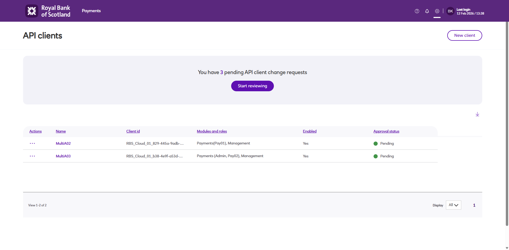Select Payments(Pay01), Management roles text
Screen dimensions: 509x250
(x=223, y=143)
